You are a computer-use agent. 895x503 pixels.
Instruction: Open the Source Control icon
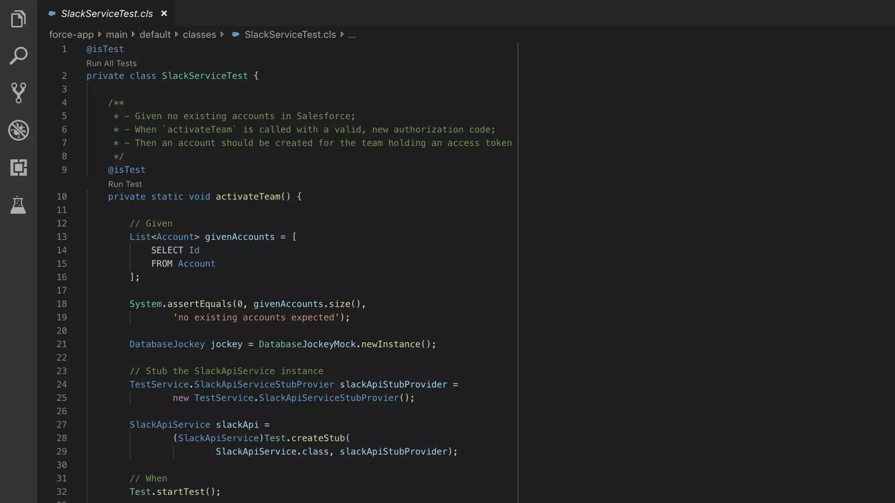18,93
